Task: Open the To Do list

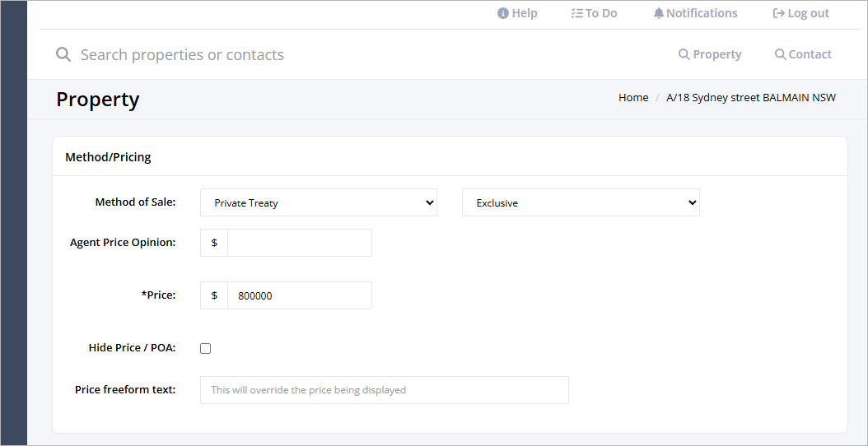Action: [594, 13]
